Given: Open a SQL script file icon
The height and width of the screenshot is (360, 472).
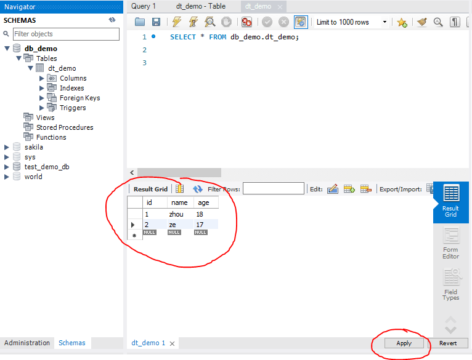Looking at the screenshot, I should 140,22.
